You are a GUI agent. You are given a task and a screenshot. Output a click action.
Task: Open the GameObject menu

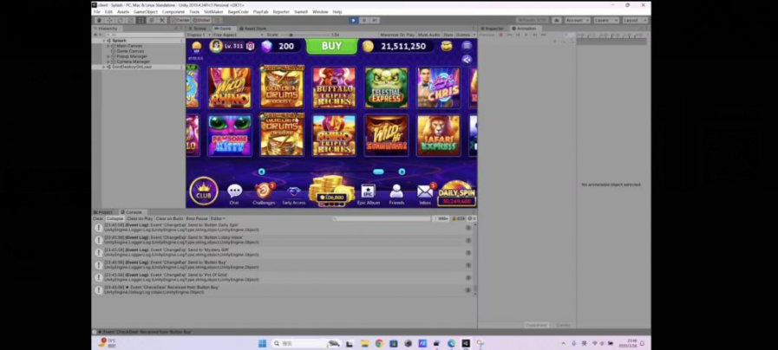147,12
